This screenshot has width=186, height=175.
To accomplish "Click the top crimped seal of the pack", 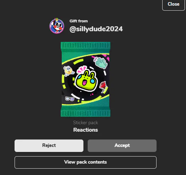I will tap(86, 45).
